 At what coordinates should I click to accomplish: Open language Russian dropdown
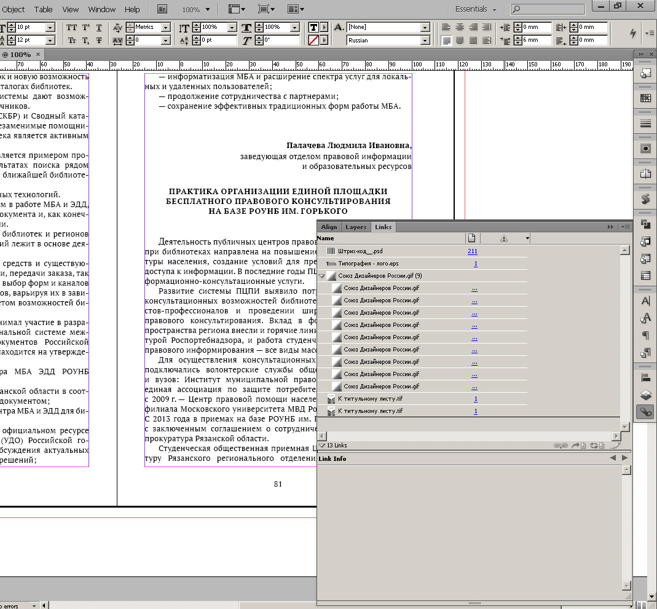pyautogui.click(x=425, y=40)
